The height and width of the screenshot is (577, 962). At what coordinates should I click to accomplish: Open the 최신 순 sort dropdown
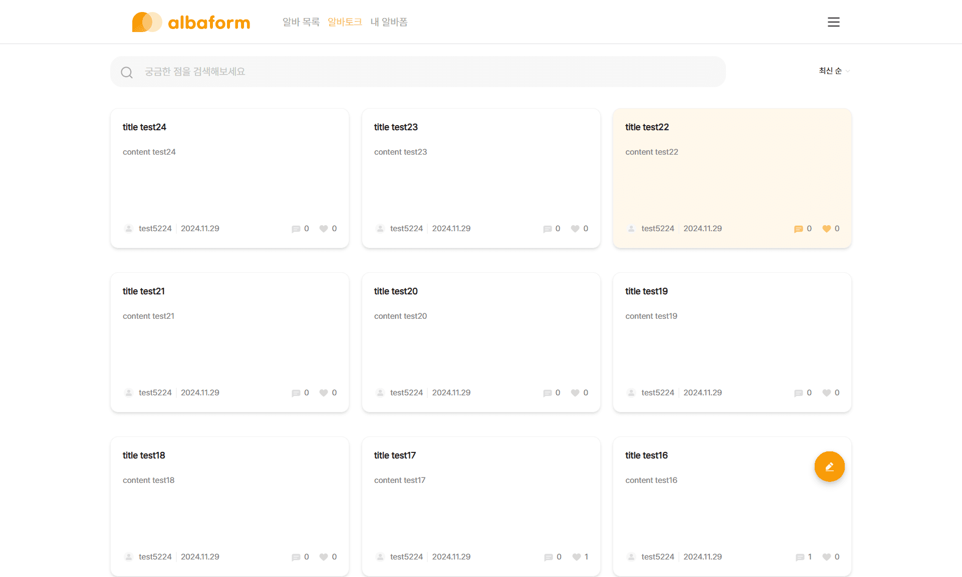830,71
